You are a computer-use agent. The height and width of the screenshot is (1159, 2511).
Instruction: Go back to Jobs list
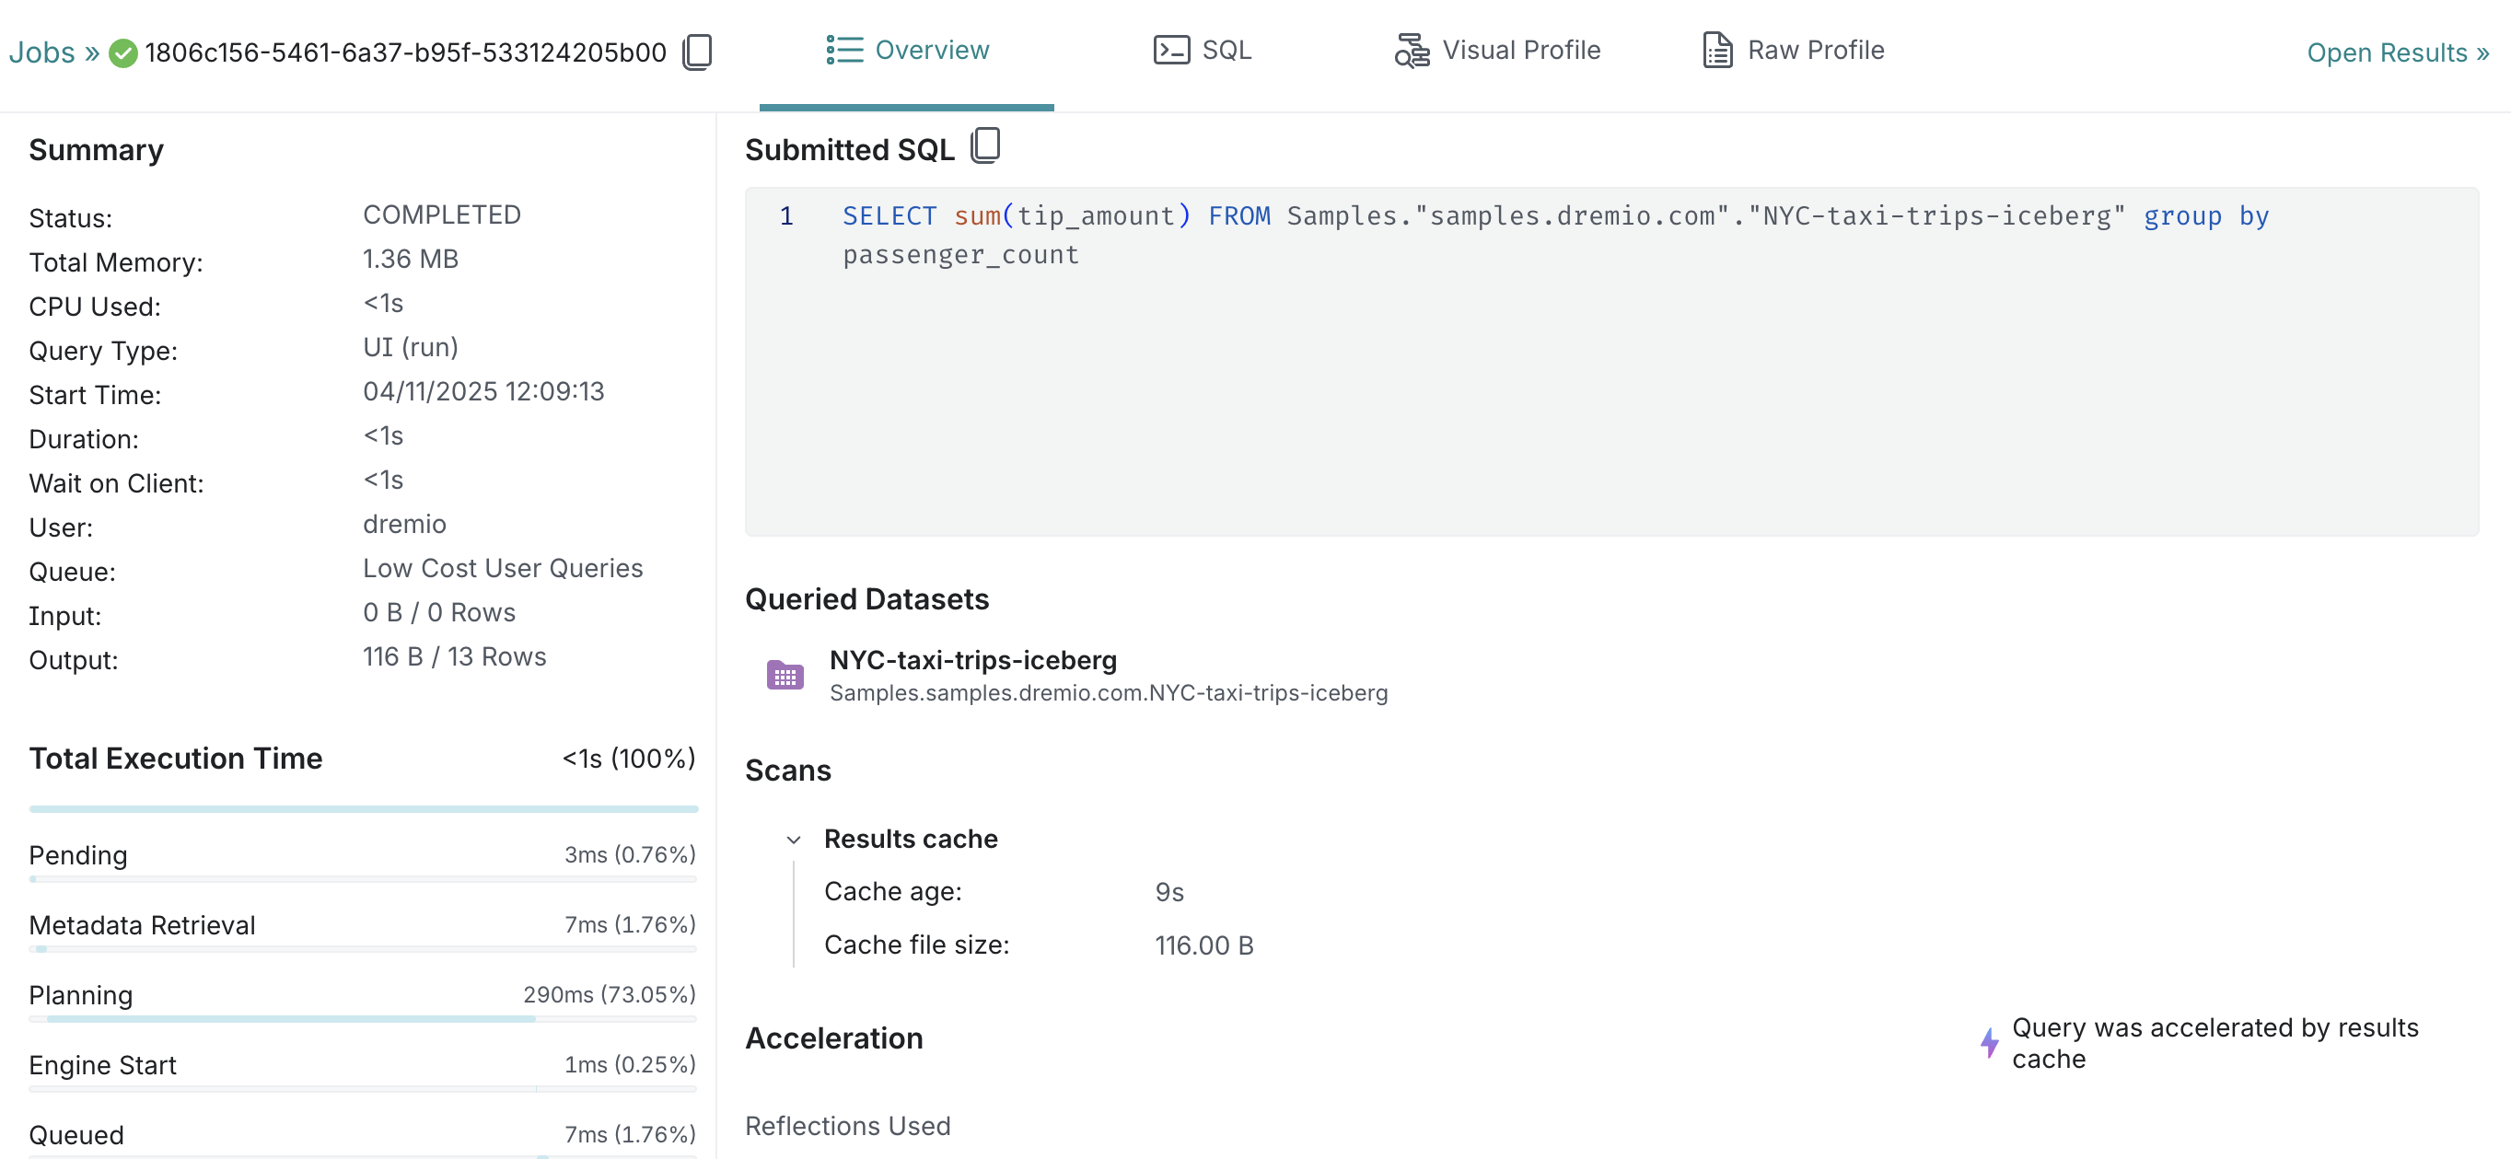coord(42,52)
